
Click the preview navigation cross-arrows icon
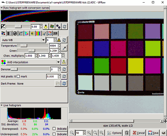(x=165, y=121)
